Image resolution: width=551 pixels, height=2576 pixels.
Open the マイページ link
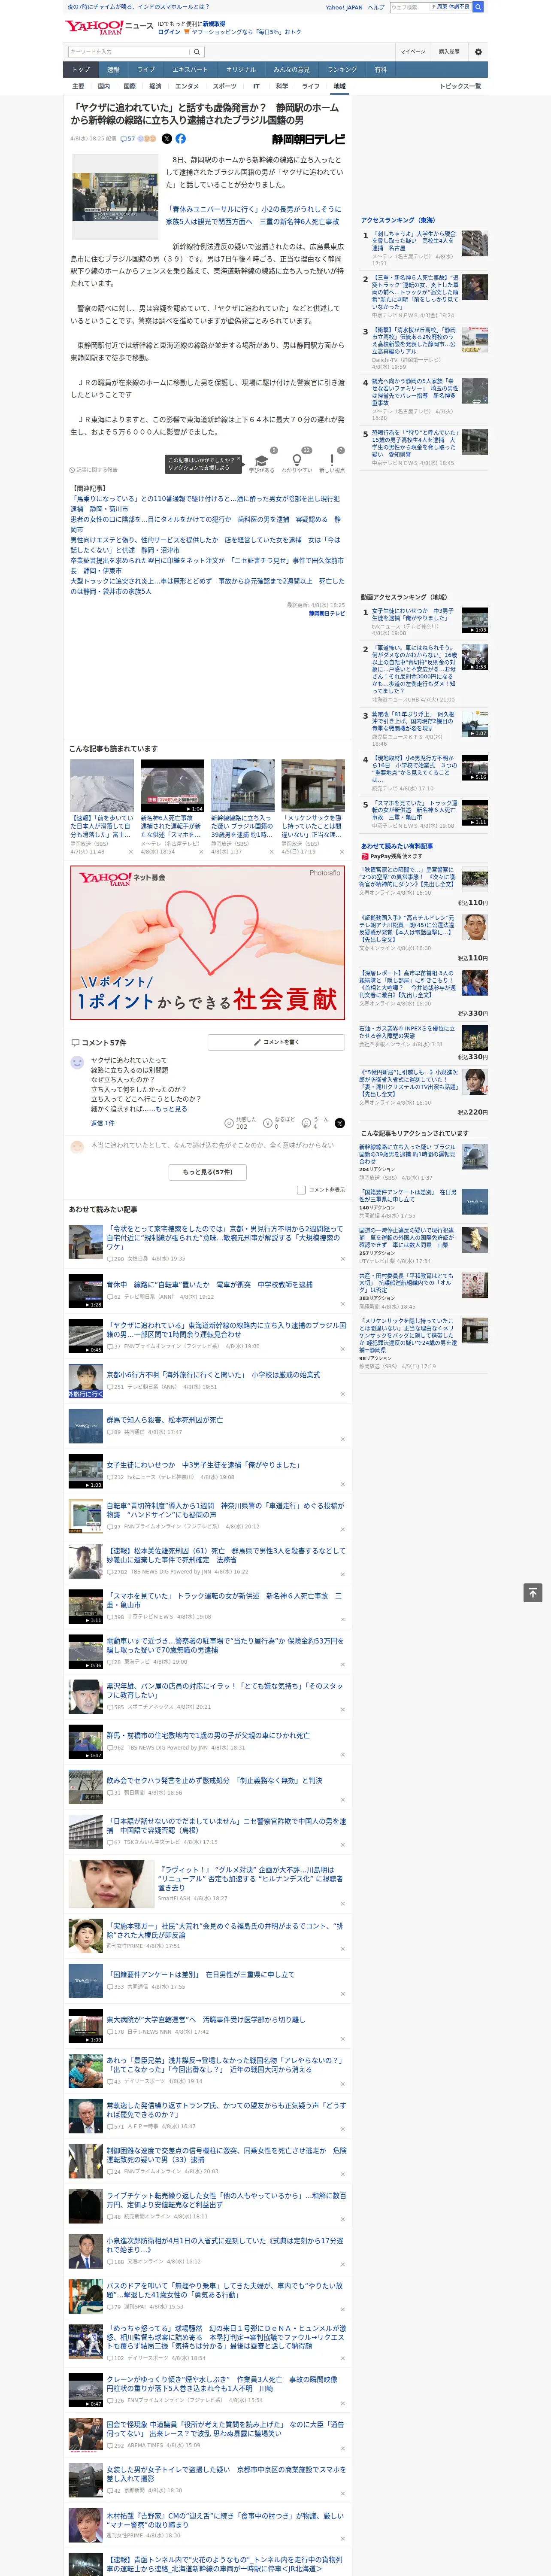click(x=412, y=52)
